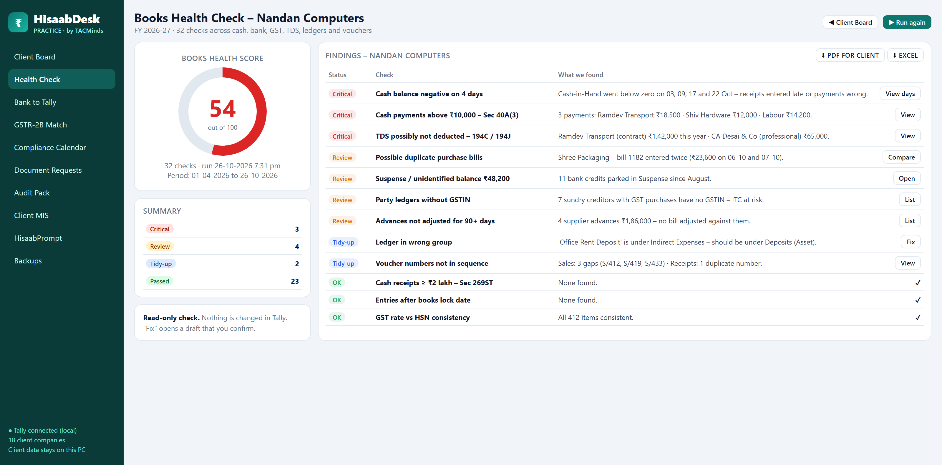The image size is (942, 465).
Task: Go to Backups
Action: pos(62,261)
